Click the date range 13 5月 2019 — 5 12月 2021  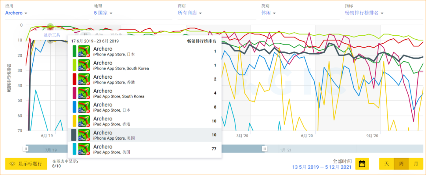click(x=322, y=167)
